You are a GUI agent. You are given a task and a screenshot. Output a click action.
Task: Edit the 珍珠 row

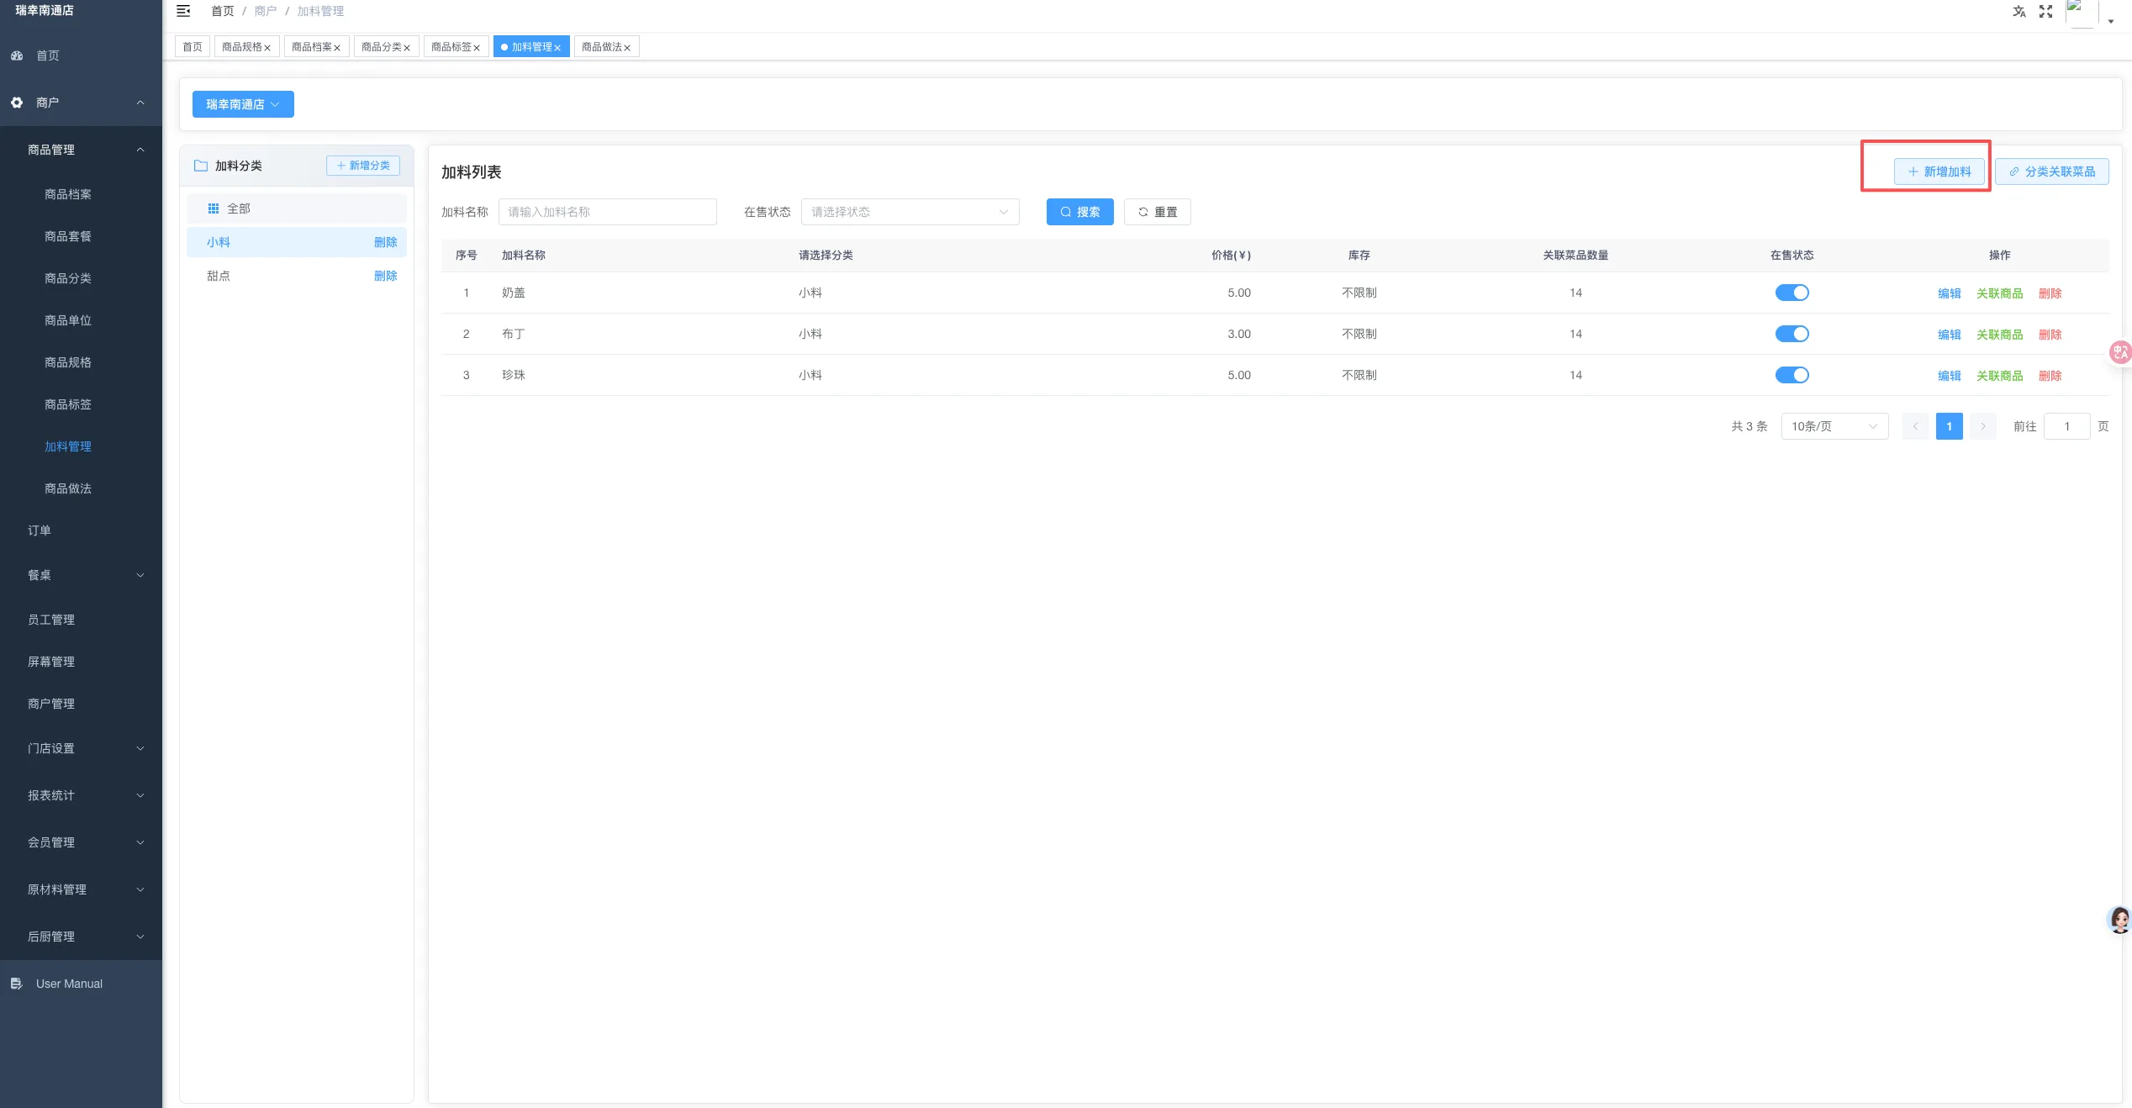[1949, 376]
